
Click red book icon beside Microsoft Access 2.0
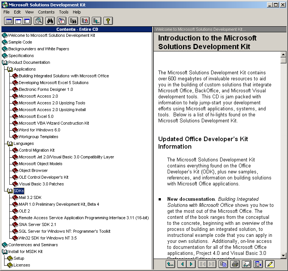[15, 96]
